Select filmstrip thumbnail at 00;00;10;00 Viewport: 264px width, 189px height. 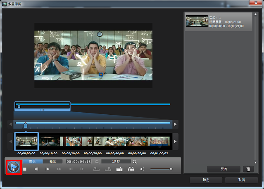49,141
